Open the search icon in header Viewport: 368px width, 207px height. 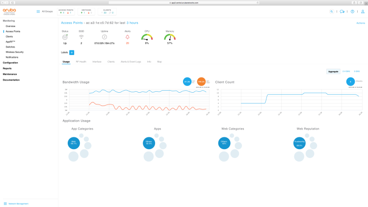click(332, 11)
